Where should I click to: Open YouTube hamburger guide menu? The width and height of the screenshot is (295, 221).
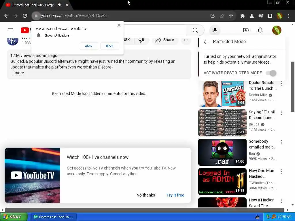pyautogui.click(x=10, y=30)
